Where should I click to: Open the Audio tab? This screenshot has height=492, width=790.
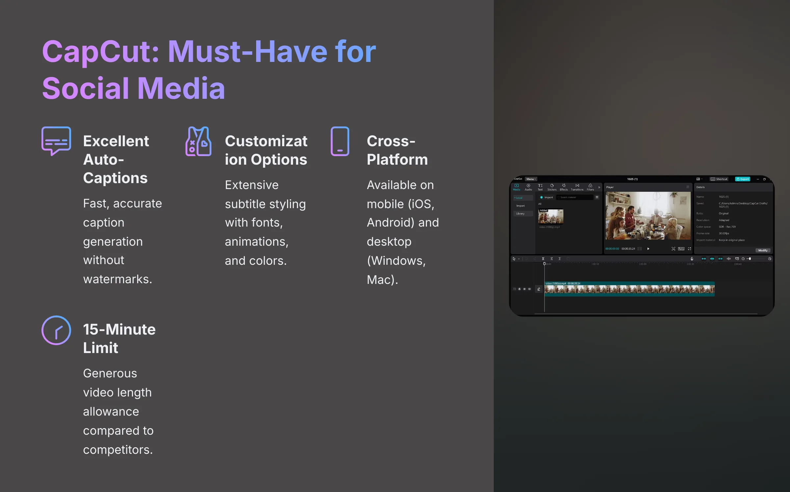(x=528, y=187)
